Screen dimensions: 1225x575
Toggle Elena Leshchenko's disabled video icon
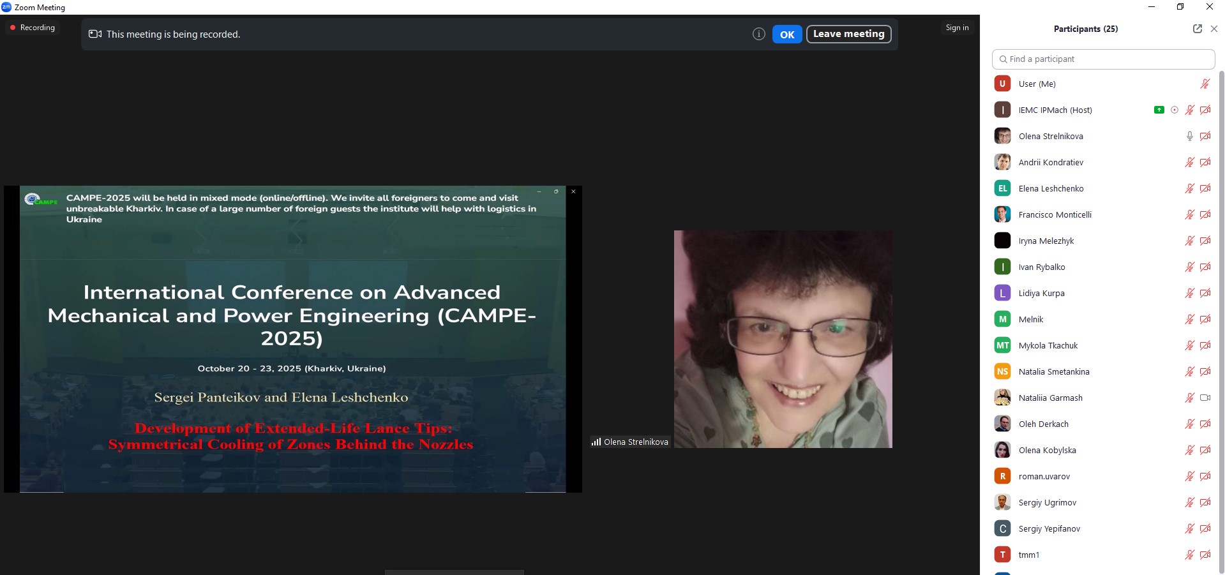tap(1205, 188)
